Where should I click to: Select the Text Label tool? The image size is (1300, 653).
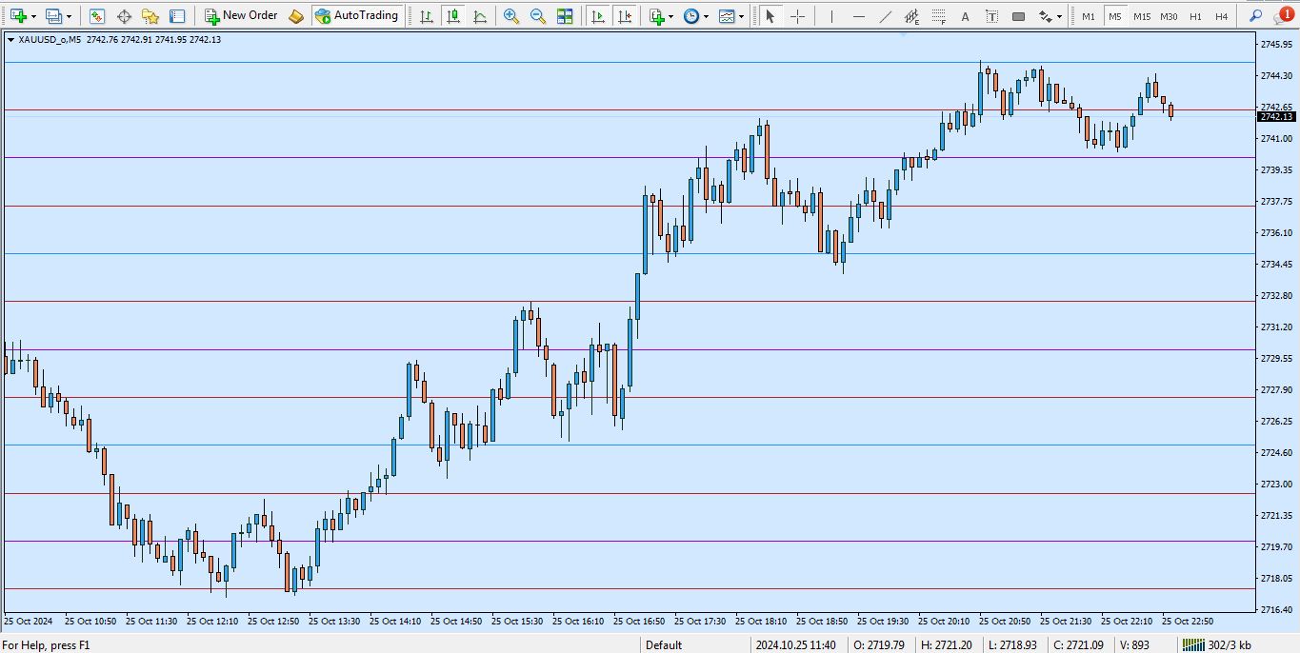pos(992,16)
